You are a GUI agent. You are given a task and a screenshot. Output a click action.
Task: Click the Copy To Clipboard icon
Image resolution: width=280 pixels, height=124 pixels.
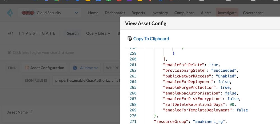(129, 38)
